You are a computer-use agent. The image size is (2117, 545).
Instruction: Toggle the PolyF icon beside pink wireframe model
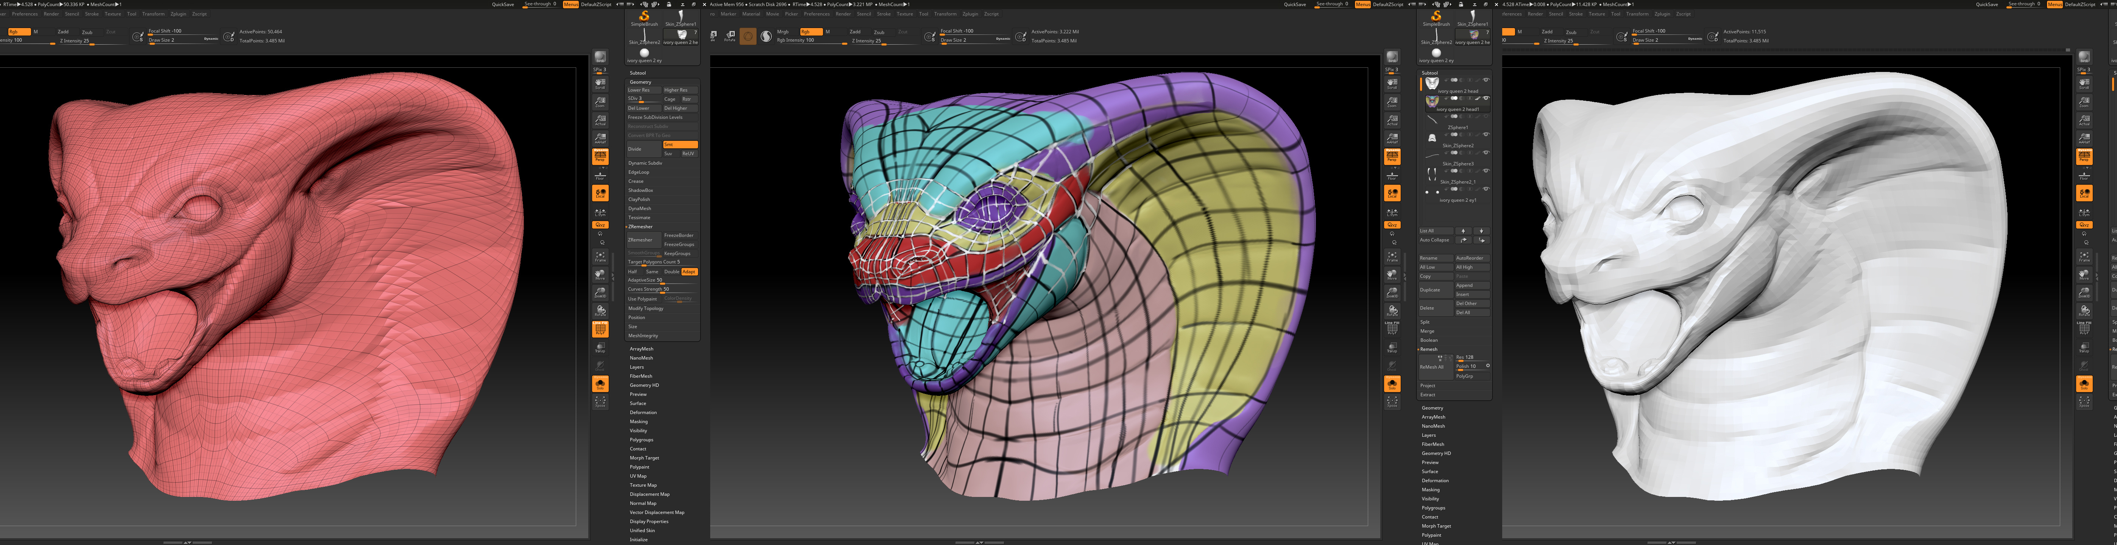tap(601, 329)
